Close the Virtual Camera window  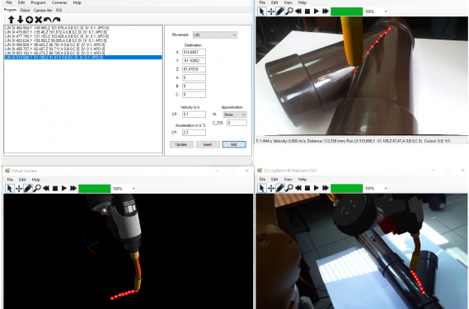coord(246,171)
